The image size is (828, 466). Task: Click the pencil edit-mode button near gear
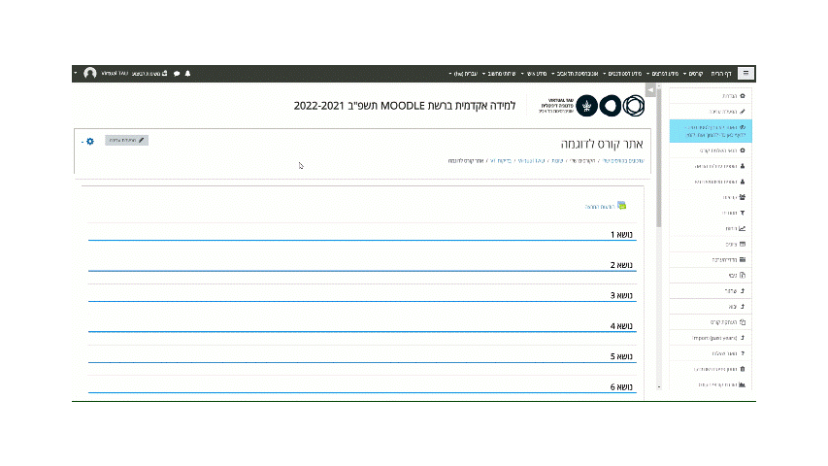pyautogui.click(x=127, y=140)
